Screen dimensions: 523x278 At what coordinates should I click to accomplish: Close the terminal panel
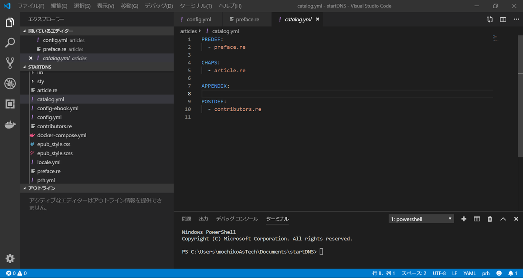(516, 219)
